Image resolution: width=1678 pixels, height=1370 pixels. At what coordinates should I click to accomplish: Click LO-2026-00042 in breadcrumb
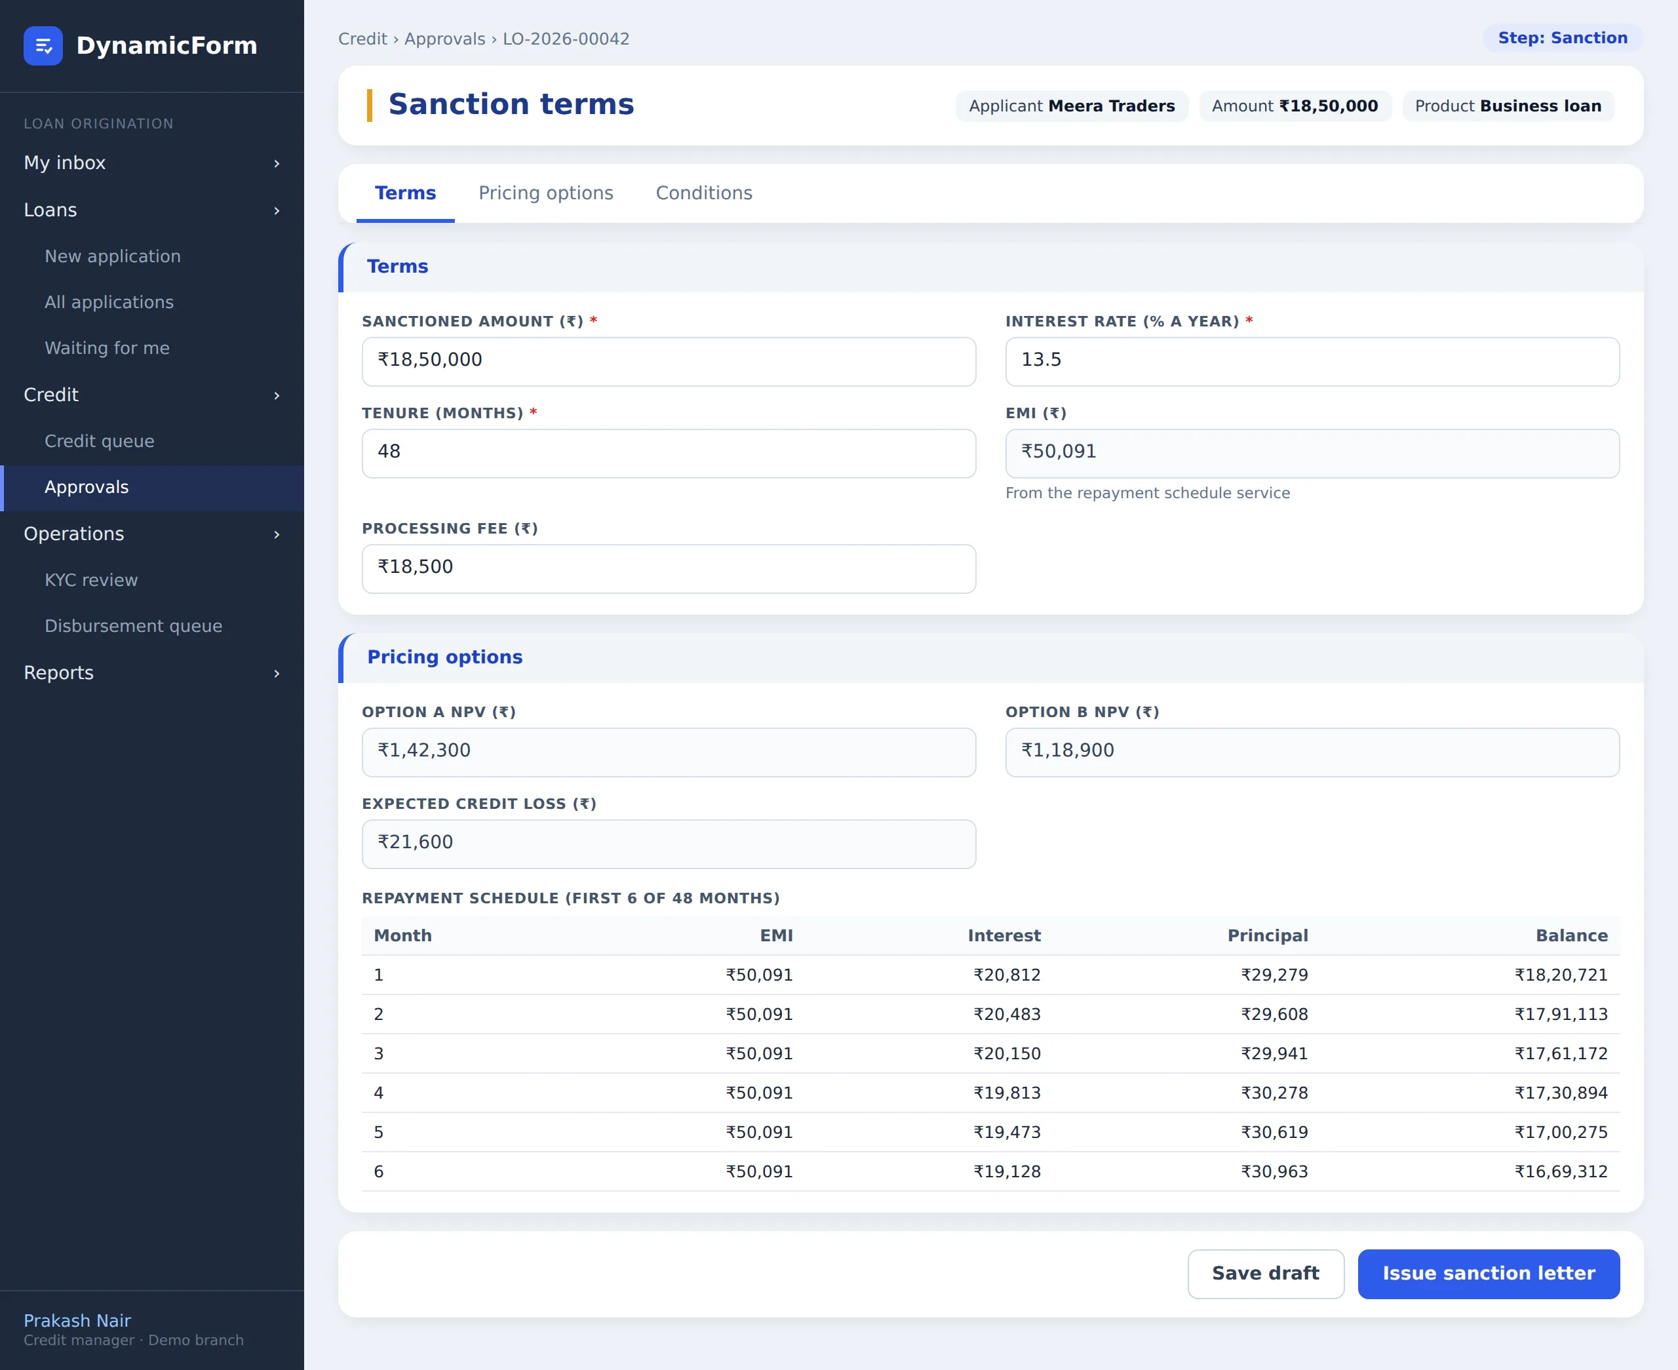coord(566,39)
